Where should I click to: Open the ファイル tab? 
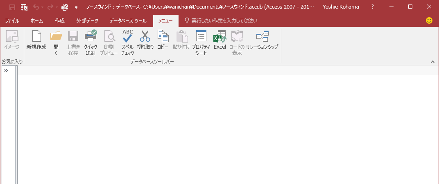pos(12,21)
